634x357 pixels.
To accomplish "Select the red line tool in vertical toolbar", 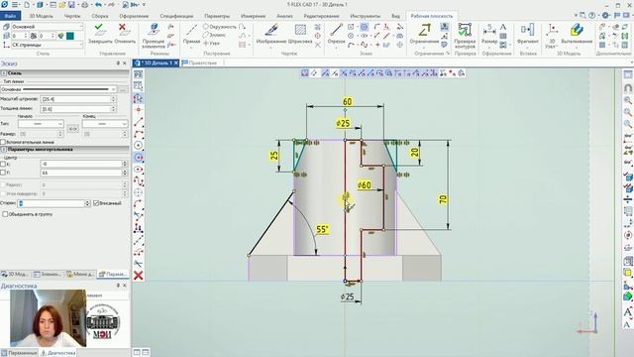I will click(139, 121).
